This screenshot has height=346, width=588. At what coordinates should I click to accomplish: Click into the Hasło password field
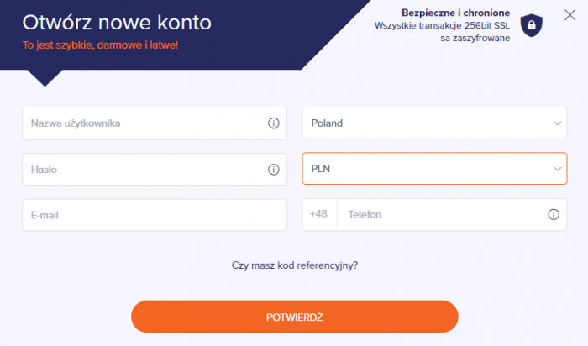pyautogui.click(x=143, y=170)
